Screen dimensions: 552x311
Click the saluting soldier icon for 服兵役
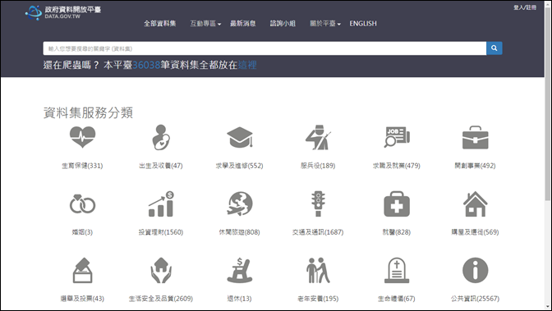coord(318,137)
